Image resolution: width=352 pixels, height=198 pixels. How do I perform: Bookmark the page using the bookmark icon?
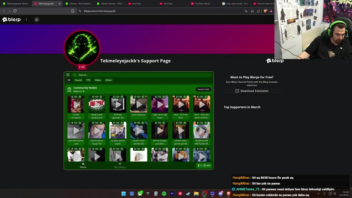click(73, 11)
